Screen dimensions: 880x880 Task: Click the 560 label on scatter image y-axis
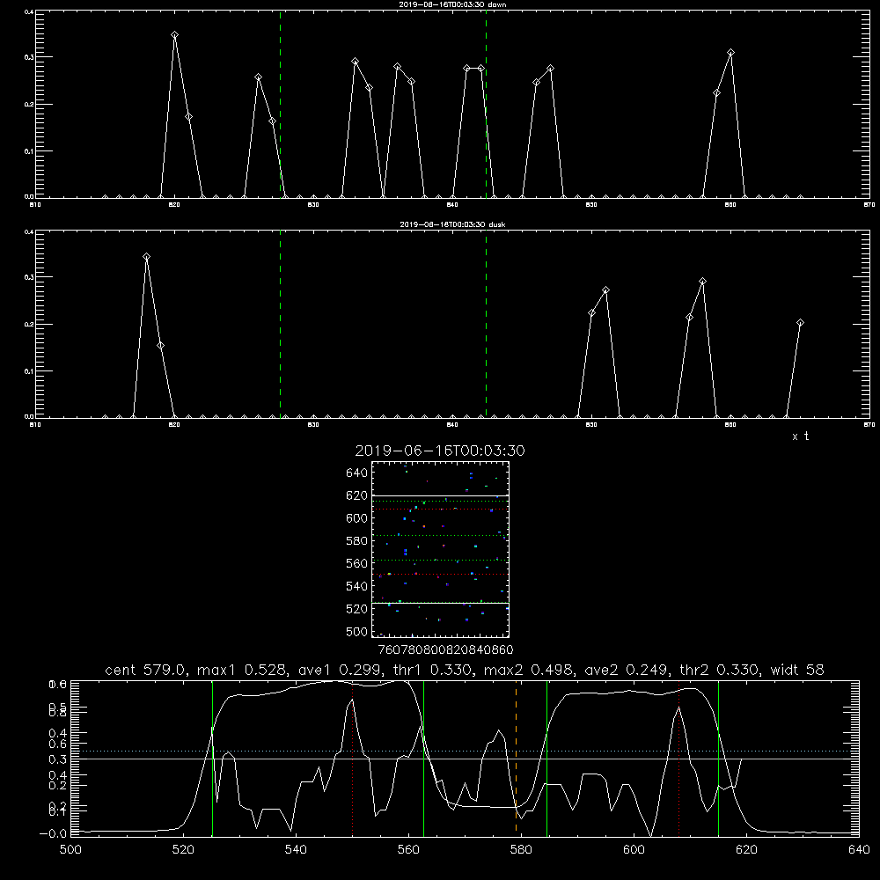pos(357,563)
